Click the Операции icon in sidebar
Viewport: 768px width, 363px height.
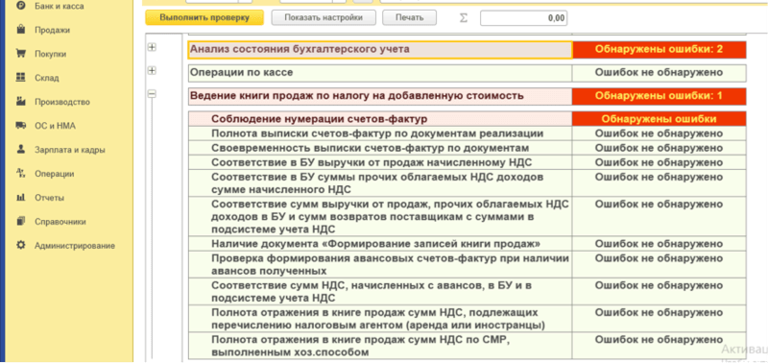pyautogui.click(x=20, y=173)
